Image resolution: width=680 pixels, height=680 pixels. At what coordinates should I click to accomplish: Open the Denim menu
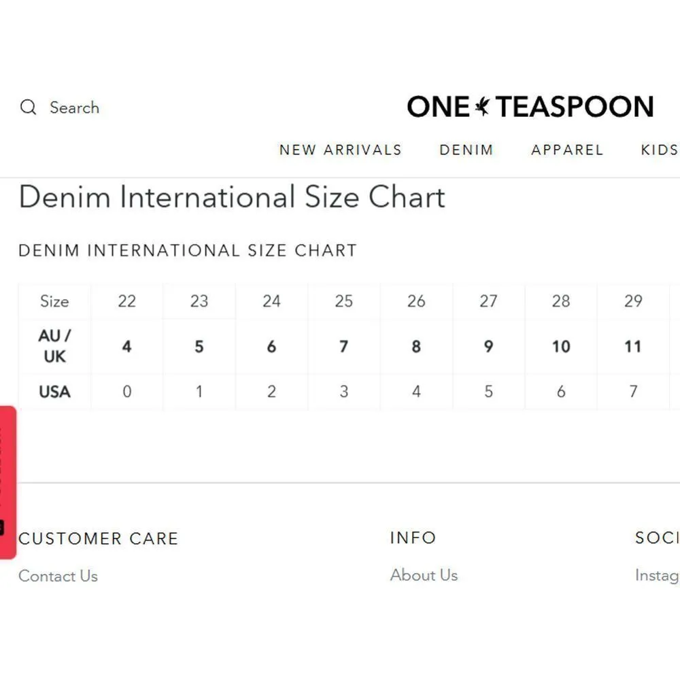466,150
